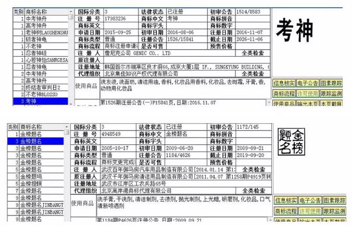The image size is (352, 226).
Task: Click 初审公告 value 1514/8583
Action: coord(253,11)
